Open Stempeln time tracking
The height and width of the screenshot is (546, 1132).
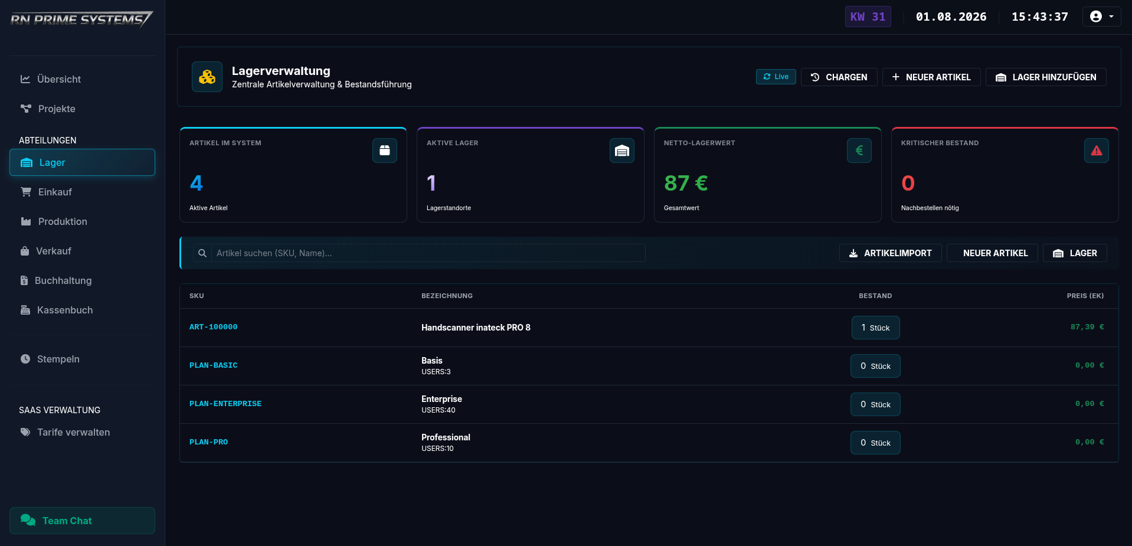pos(82,359)
